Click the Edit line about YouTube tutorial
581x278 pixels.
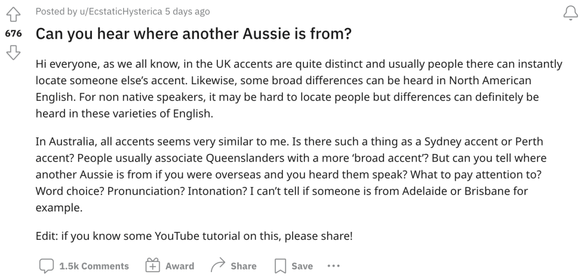pos(194,236)
